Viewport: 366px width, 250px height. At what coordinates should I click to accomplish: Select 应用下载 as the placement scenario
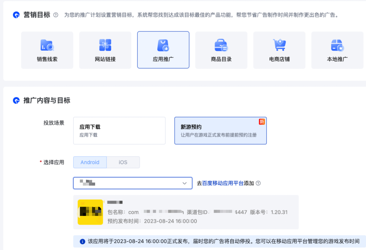pos(119,130)
